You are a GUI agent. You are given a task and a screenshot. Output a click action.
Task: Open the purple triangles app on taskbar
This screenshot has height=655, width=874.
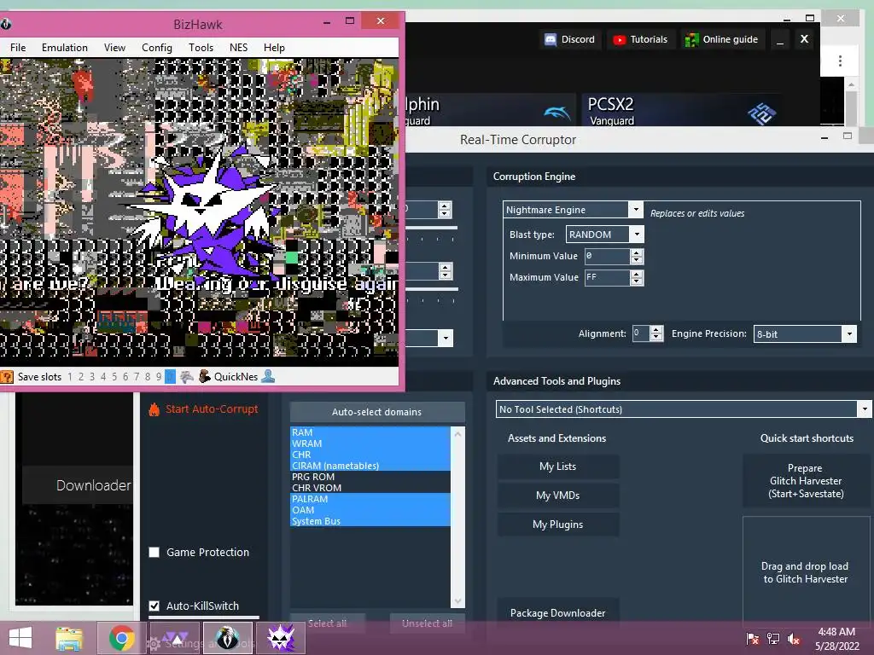coord(174,638)
